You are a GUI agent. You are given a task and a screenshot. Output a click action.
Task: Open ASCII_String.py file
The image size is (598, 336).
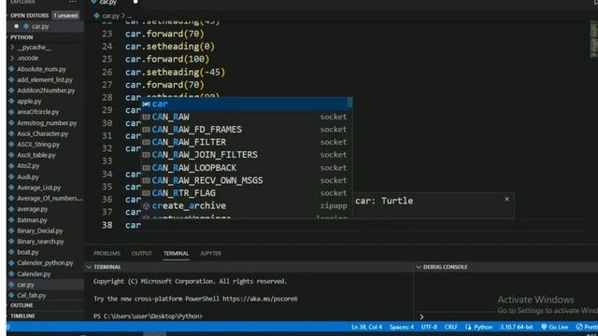coord(38,145)
